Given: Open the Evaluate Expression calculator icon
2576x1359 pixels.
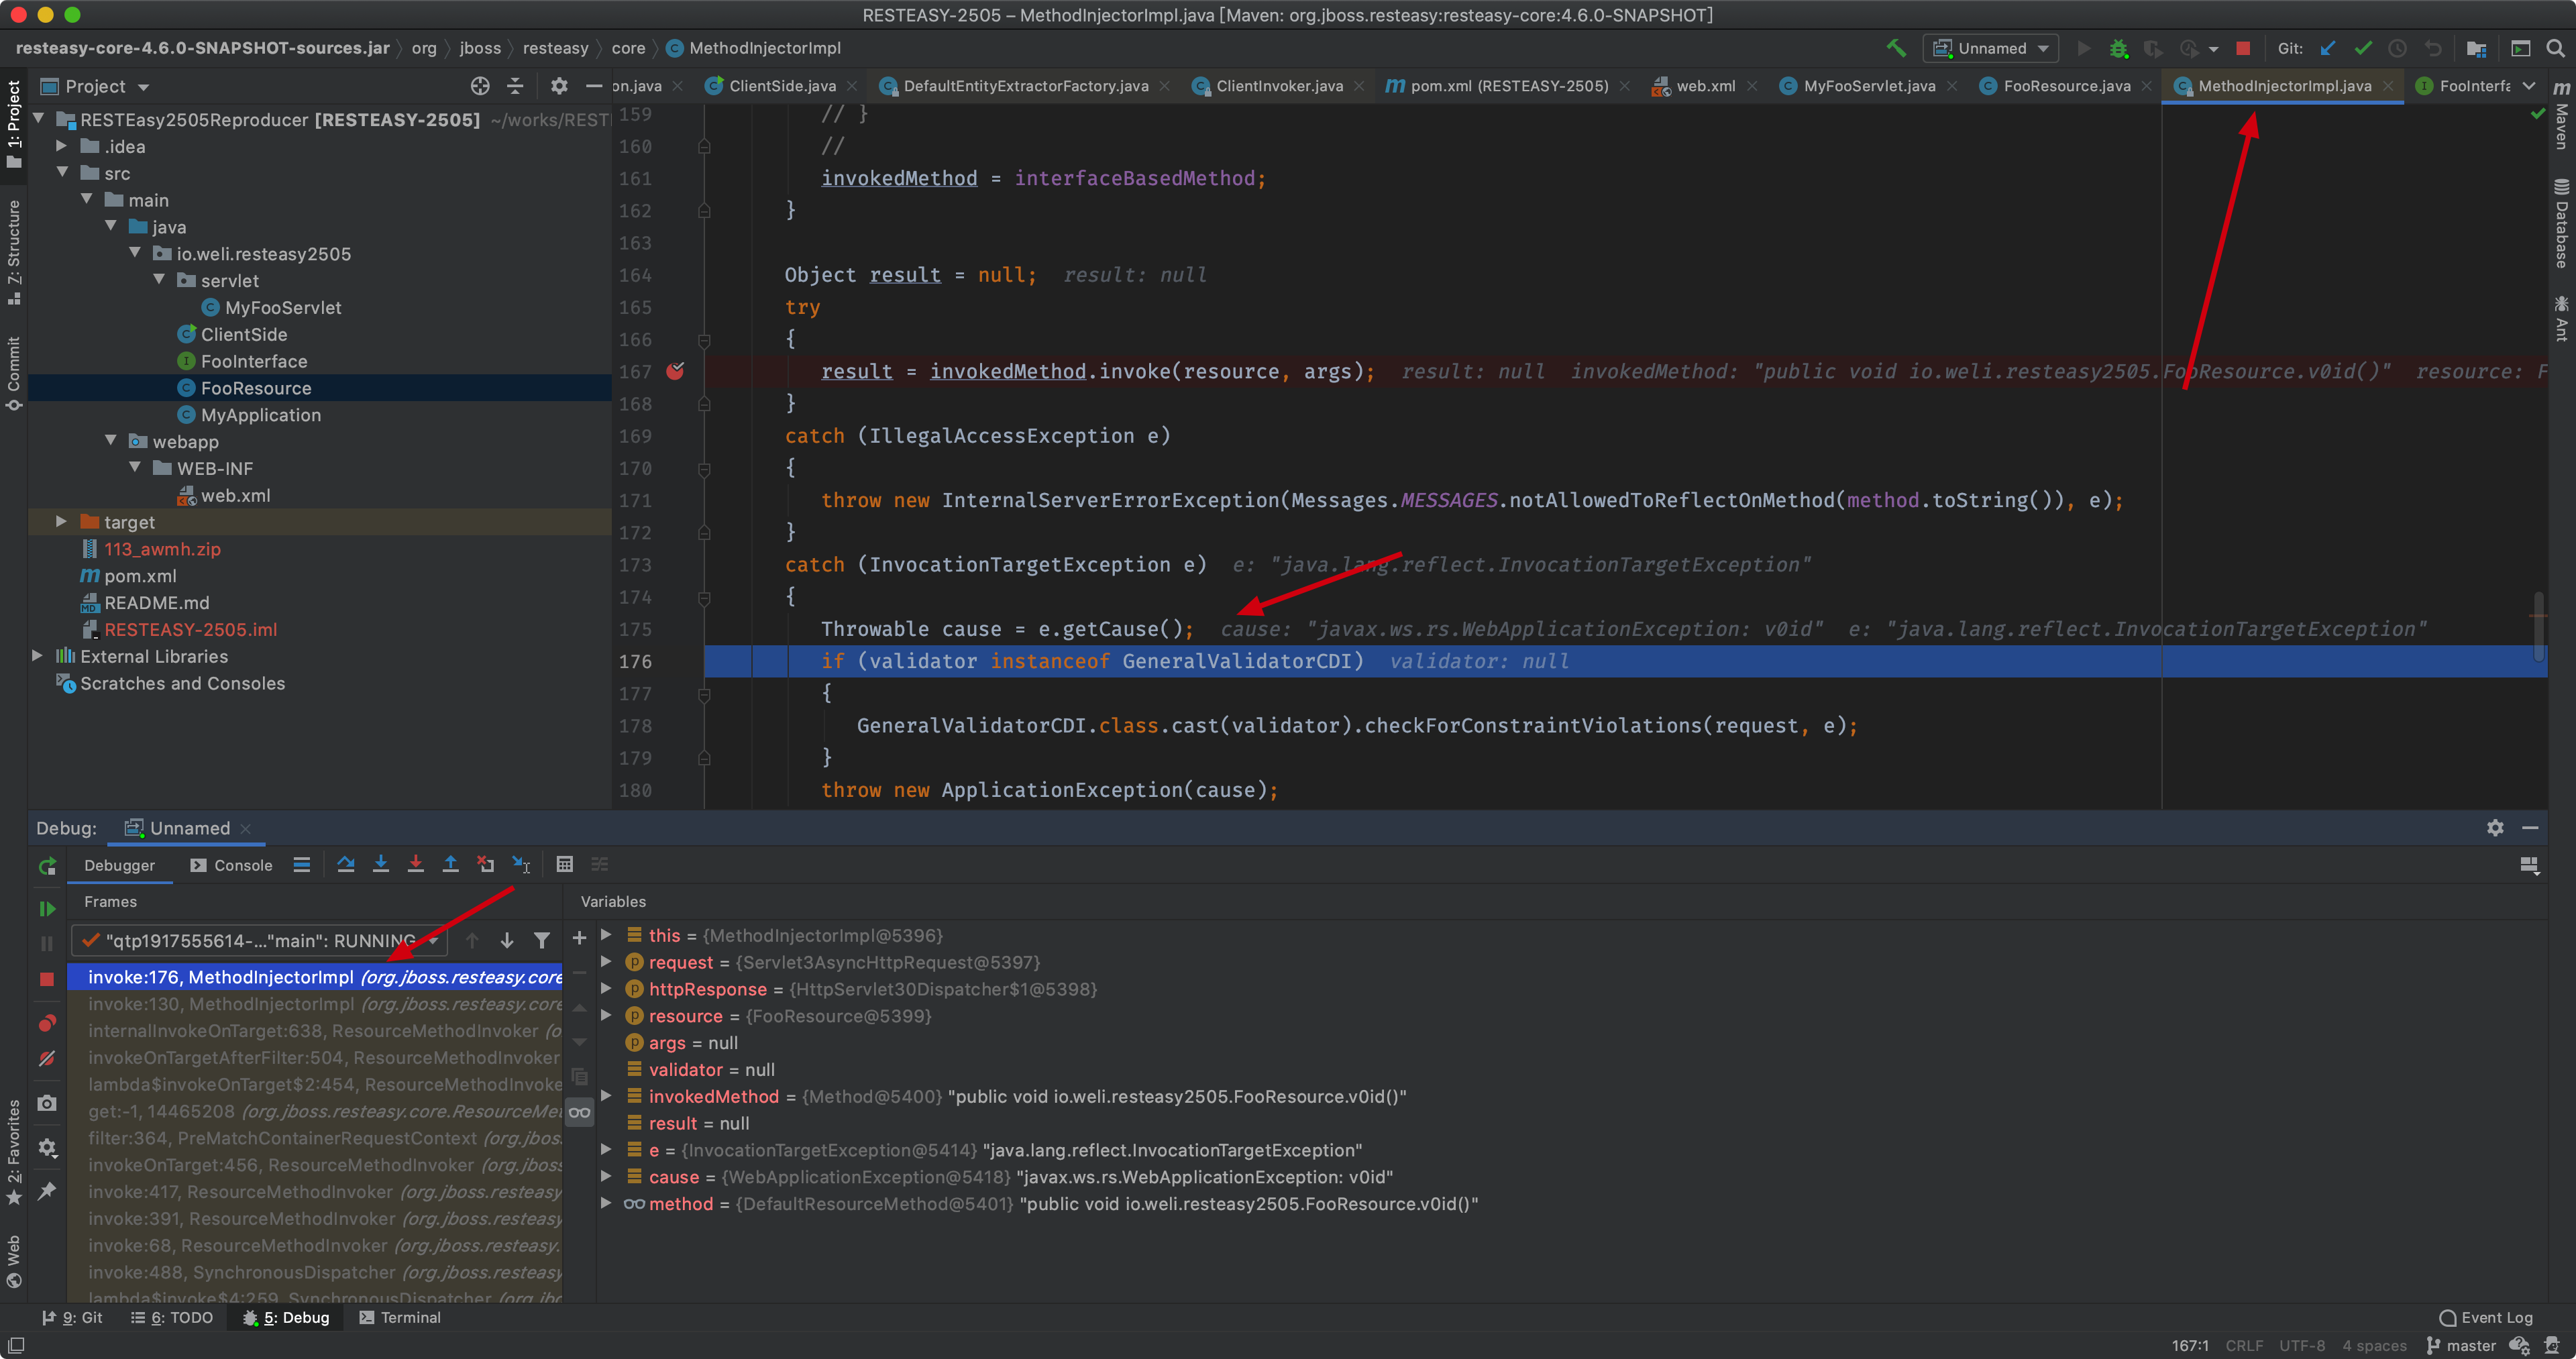Looking at the screenshot, I should 565,865.
